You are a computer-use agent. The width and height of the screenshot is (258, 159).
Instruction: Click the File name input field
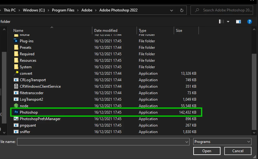click(x=103, y=142)
